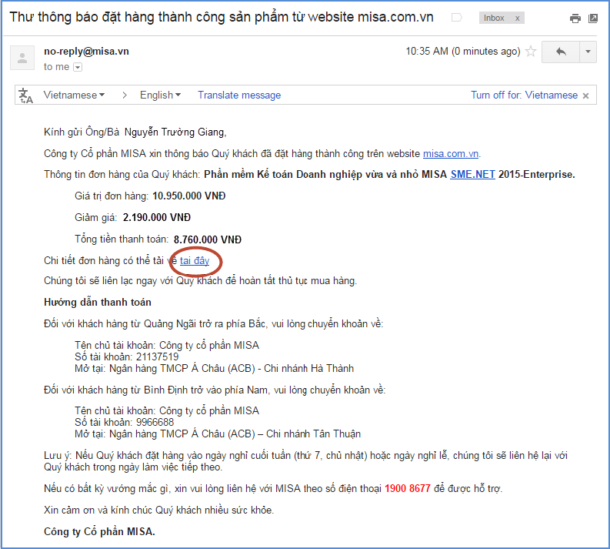Click sender avatar placeholder
This screenshot has height=549, width=610.
(22, 58)
